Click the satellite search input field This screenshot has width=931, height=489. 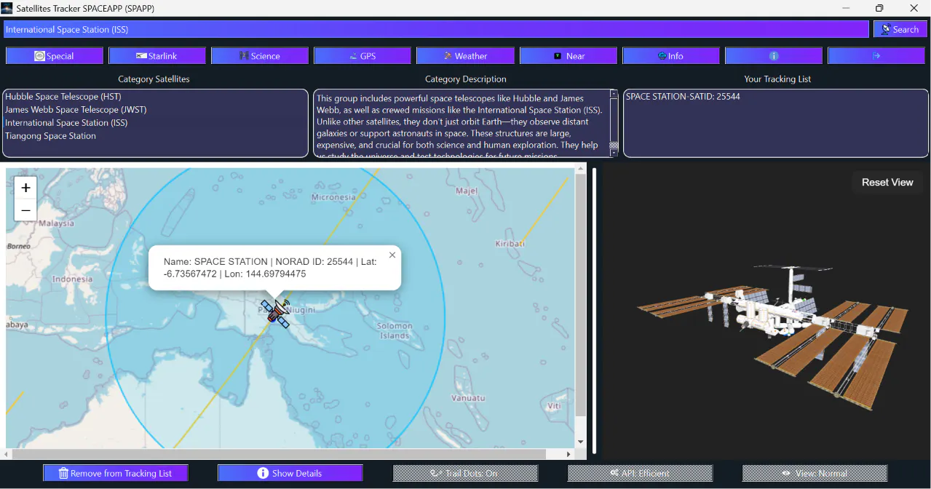(436, 29)
